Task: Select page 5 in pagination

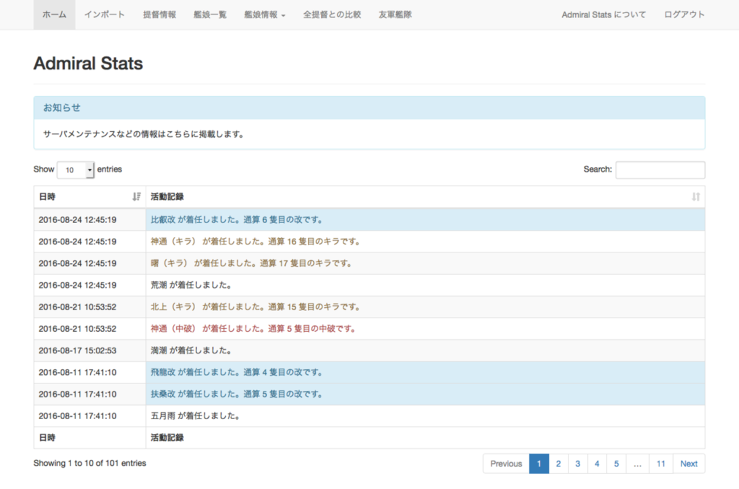Action: [616, 464]
